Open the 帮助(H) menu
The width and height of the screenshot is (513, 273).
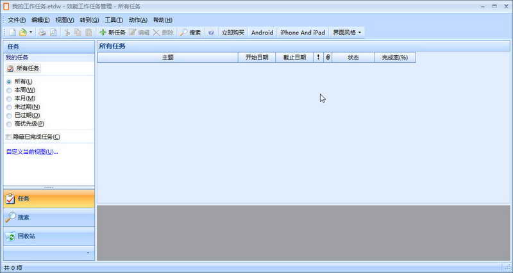(163, 20)
